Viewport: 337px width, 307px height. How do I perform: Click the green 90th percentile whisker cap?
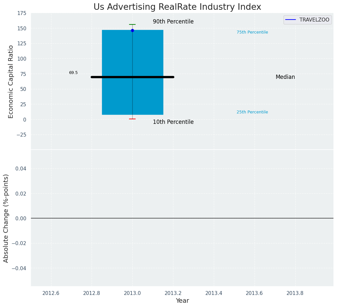click(x=132, y=24)
